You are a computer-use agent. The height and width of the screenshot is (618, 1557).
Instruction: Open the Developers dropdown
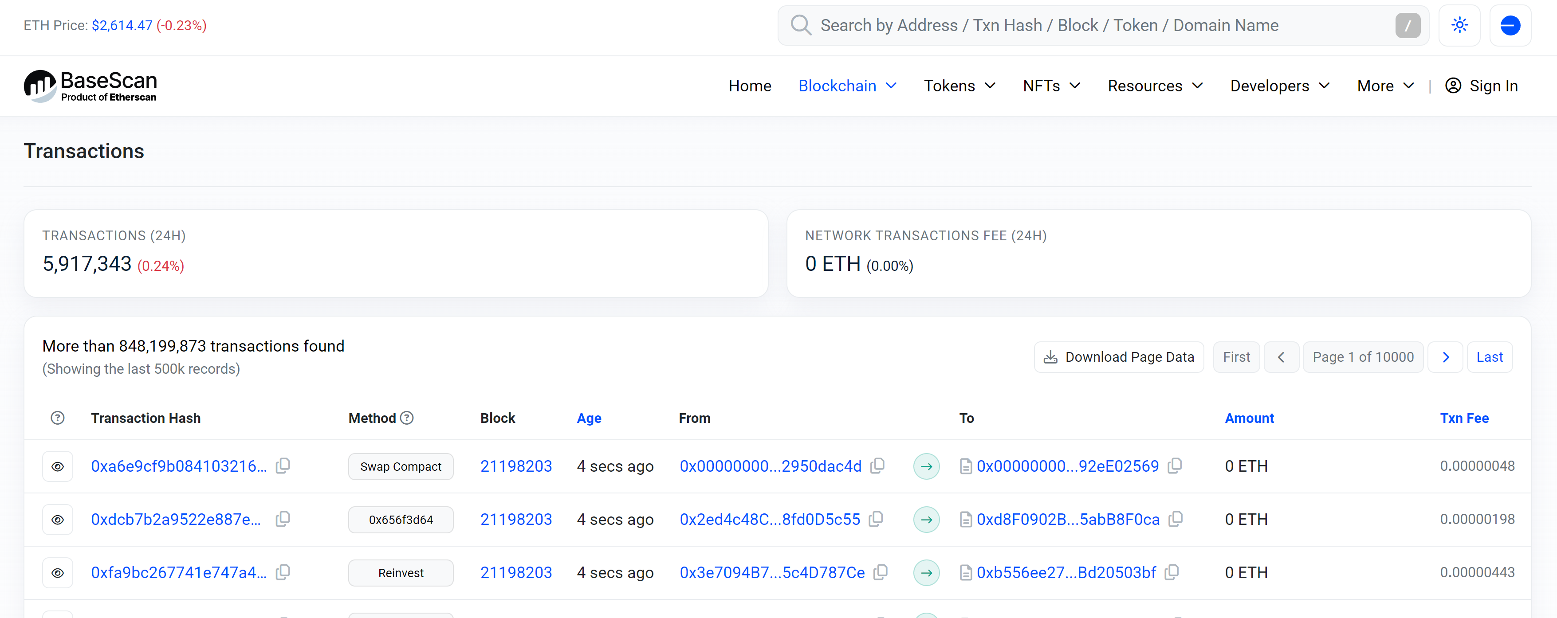pyautogui.click(x=1280, y=86)
